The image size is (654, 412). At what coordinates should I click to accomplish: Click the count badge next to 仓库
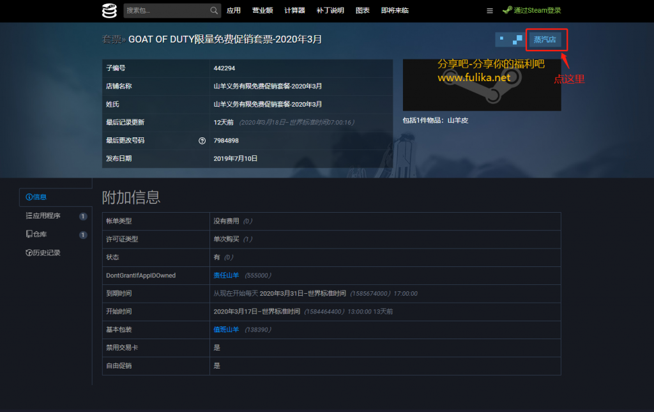coord(83,235)
